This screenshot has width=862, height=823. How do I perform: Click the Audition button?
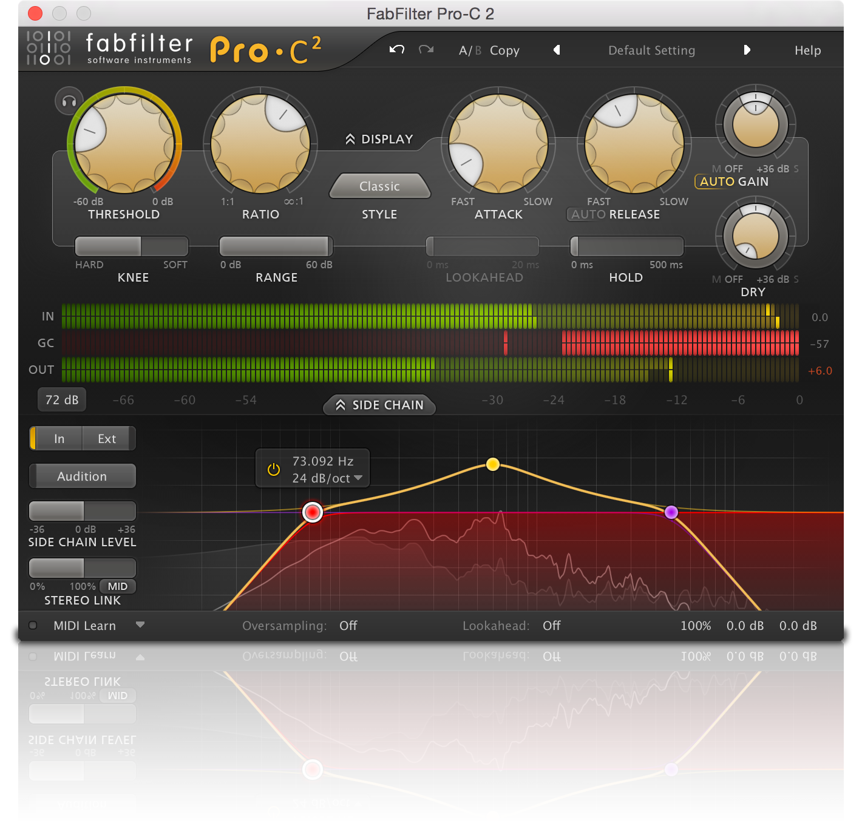point(82,476)
